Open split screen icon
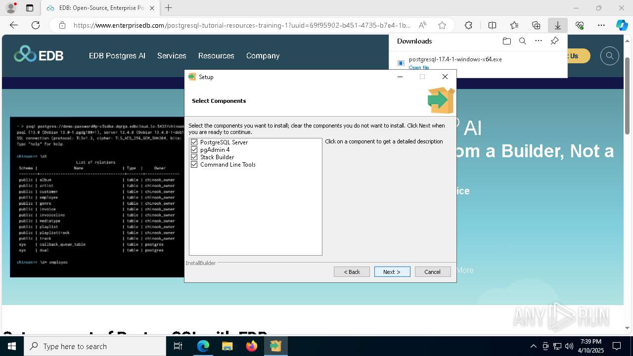The image size is (633, 356). [492, 25]
